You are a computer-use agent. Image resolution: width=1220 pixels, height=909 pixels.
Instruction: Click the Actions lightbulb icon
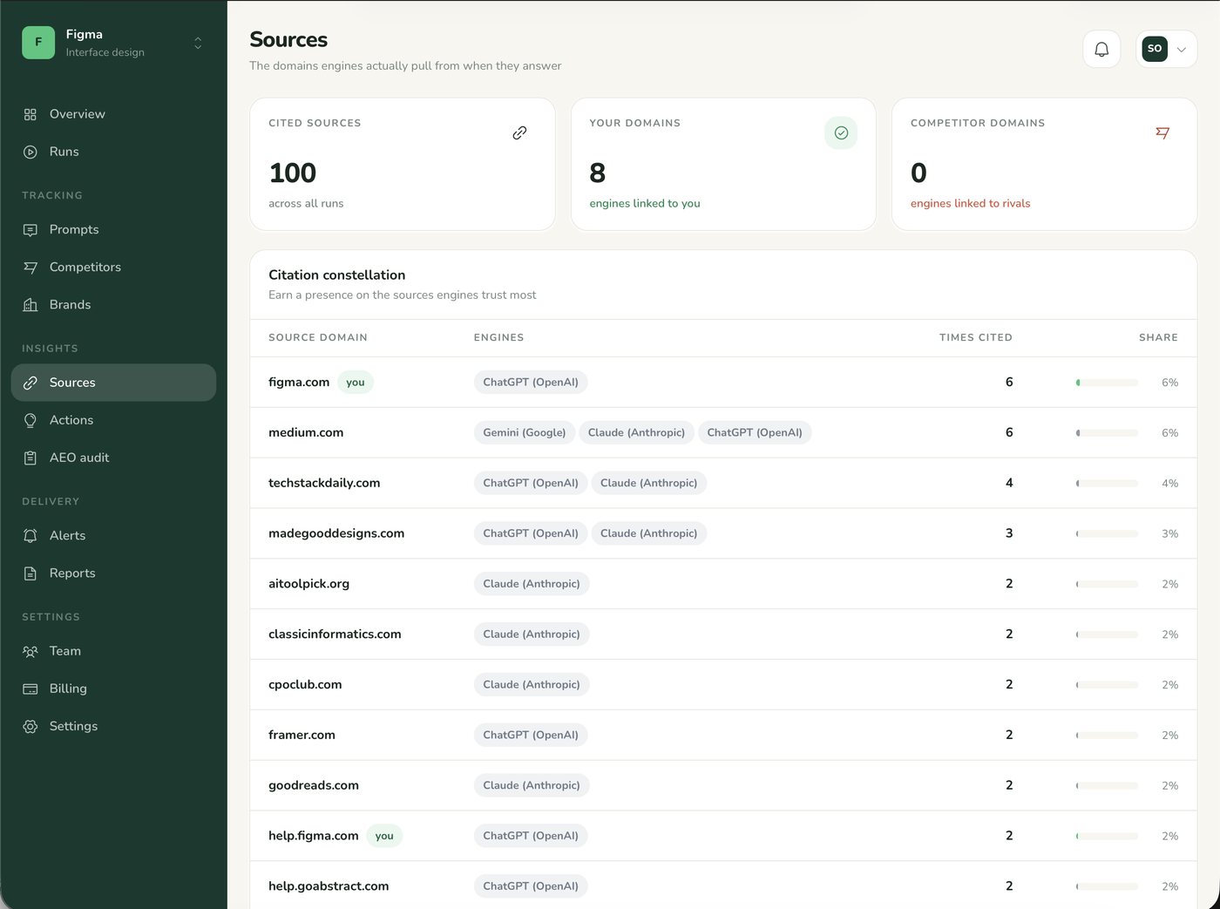click(x=30, y=420)
